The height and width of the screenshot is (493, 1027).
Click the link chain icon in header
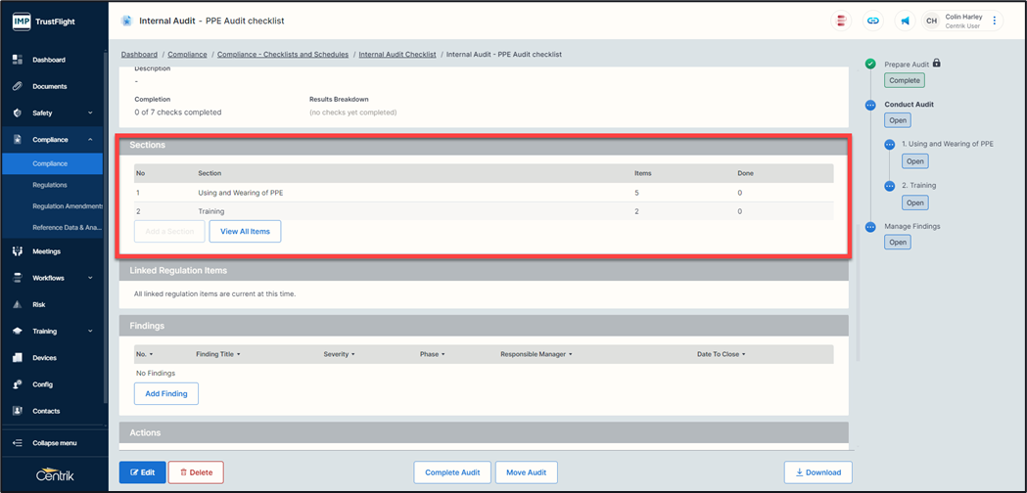872,21
